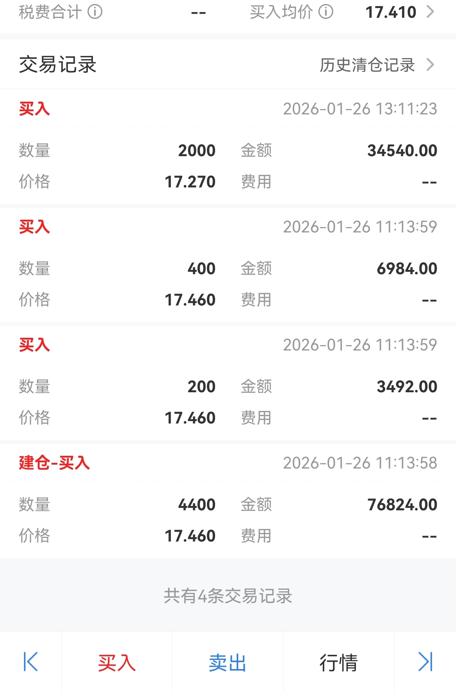
Task: Tap amount 76824.00 in opening record
Action: pyautogui.click(x=402, y=504)
